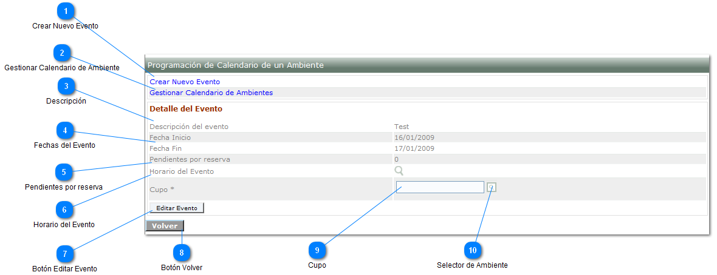Click the start date 16/01/2009

click(x=414, y=137)
